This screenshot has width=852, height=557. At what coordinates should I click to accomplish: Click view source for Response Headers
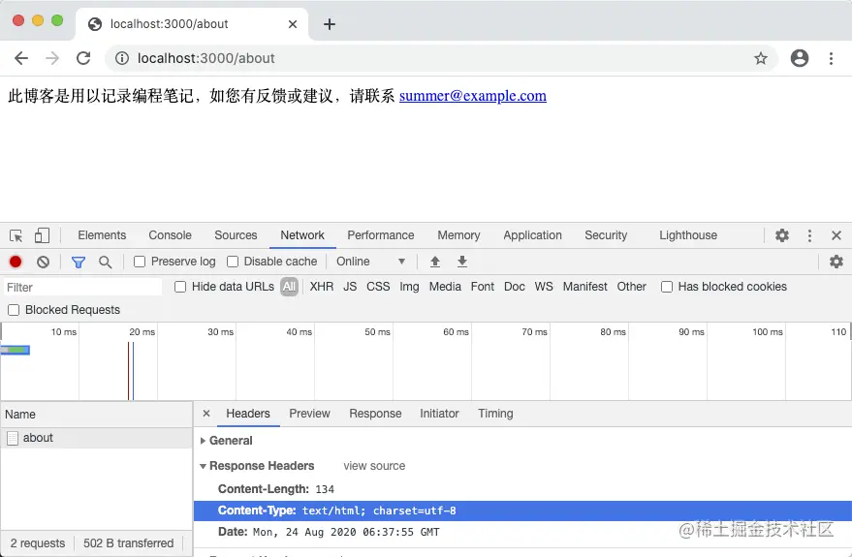pyautogui.click(x=374, y=466)
